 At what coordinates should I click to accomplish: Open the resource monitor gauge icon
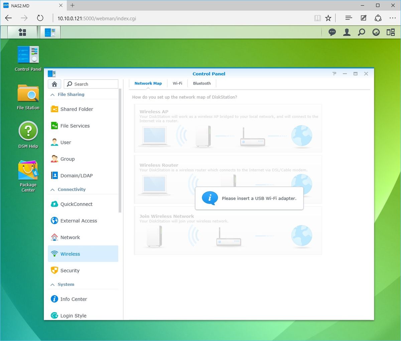(x=376, y=32)
